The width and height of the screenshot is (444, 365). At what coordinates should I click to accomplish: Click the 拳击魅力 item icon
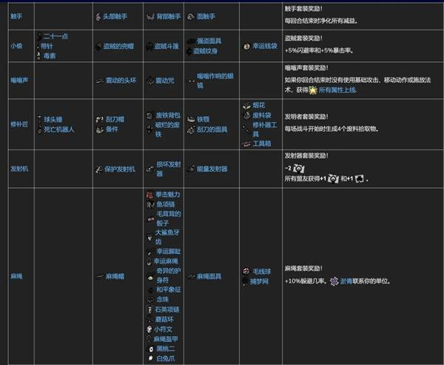click(149, 194)
